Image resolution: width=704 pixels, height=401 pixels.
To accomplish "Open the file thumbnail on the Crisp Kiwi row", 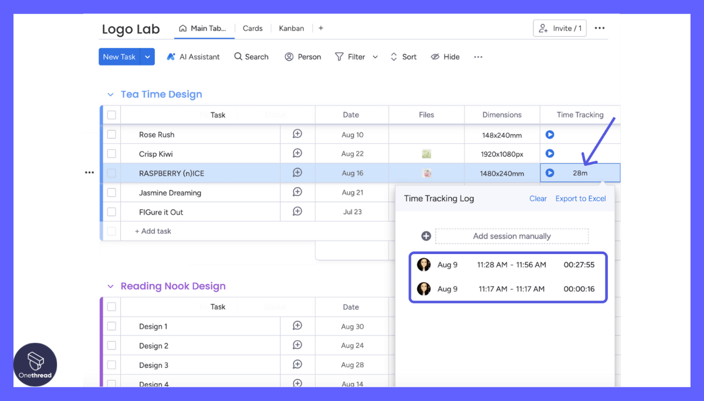I will click(x=427, y=153).
